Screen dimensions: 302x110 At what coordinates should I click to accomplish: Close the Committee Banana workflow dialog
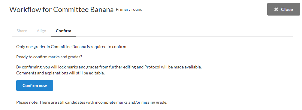[x=283, y=9]
